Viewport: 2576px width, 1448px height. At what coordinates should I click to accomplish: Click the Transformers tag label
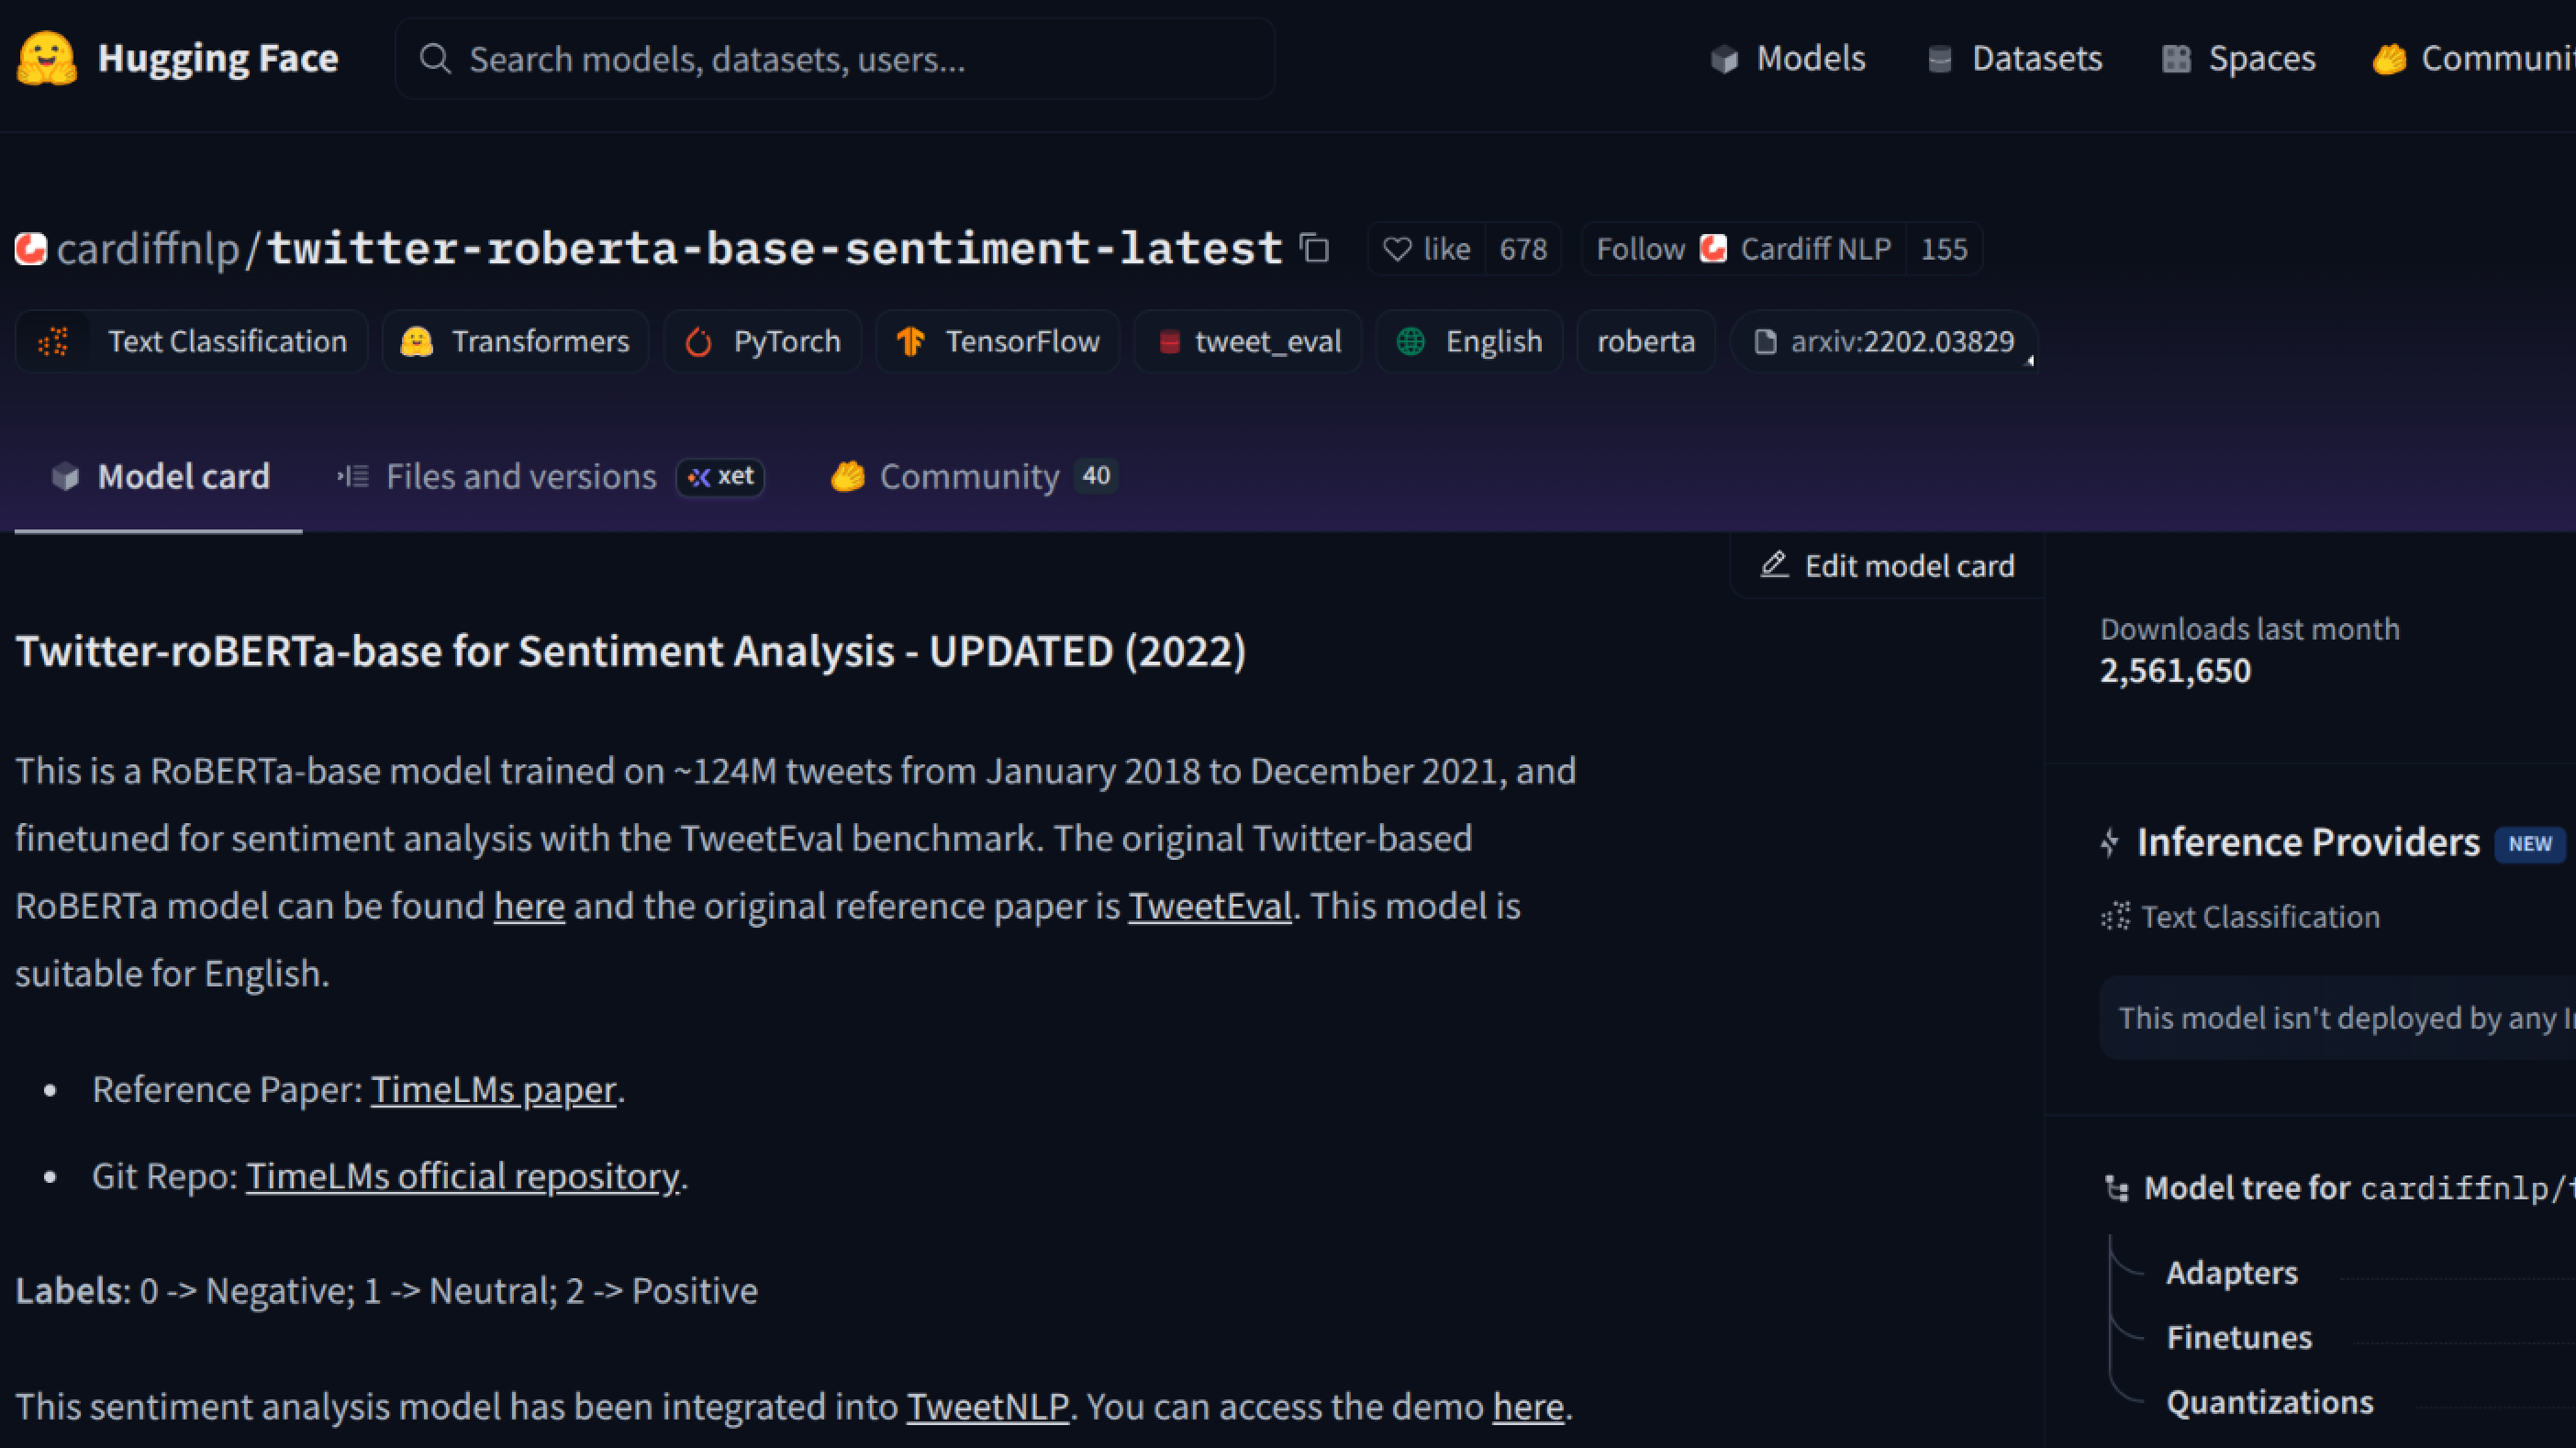pos(541,342)
